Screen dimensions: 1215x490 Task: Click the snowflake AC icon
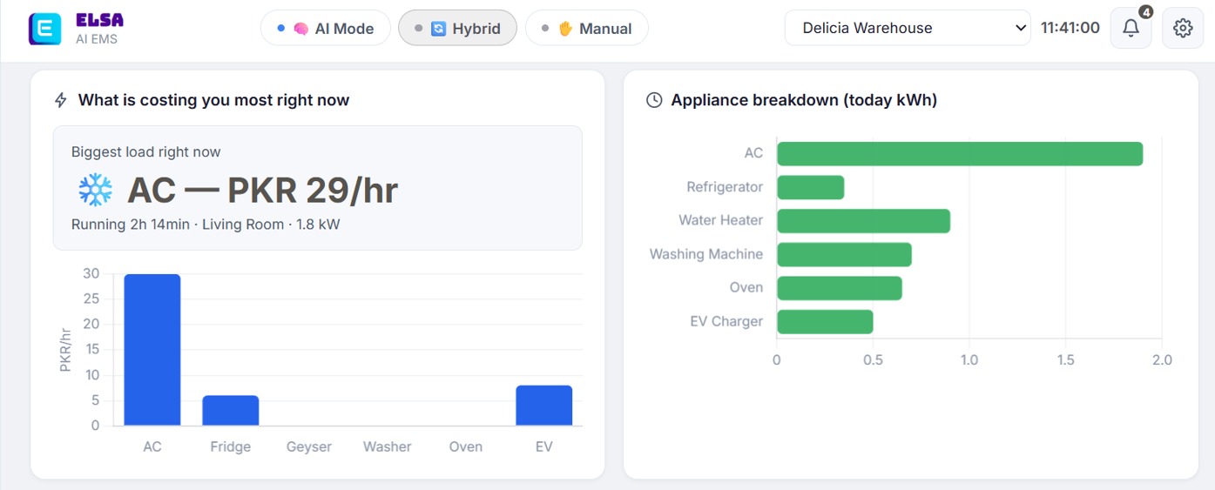(x=95, y=191)
